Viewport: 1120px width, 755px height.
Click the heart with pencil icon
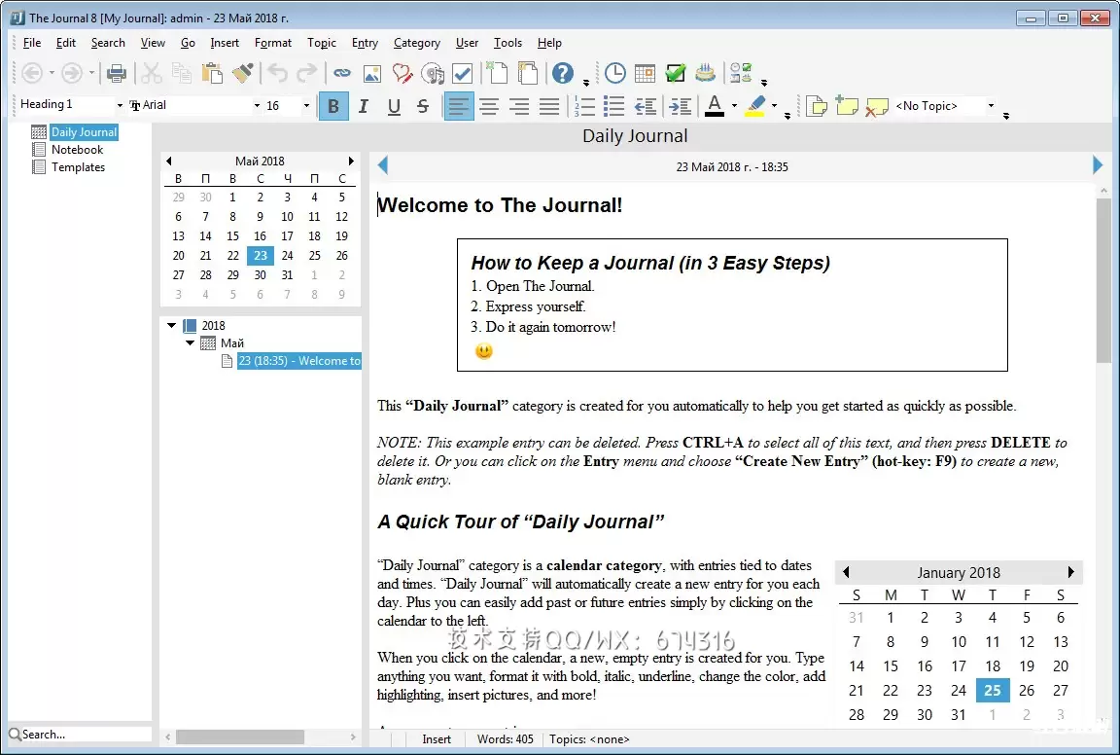pos(402,73)
